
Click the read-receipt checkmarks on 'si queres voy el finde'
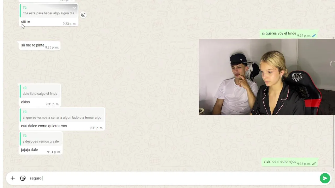click(314, 36)
